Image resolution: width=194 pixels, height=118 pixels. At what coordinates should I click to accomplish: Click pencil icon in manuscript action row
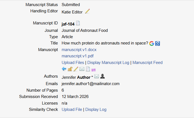pos(76,69)
